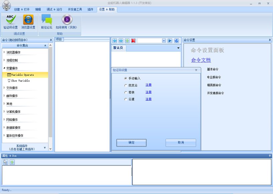Minimize the editor window

[251, 3]
